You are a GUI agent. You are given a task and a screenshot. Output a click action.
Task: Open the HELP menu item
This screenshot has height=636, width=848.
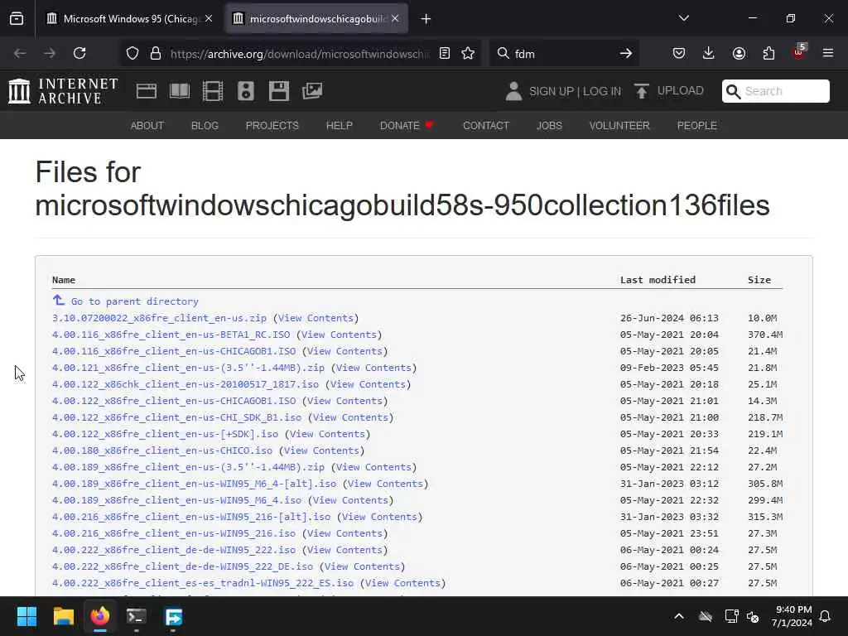(x=339, y=126)
